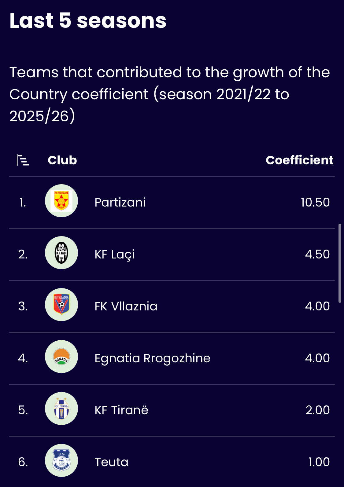Select the FK Vllaznia name
The width and height of the screenshot is (344, 487).
[x=126, y=306]
